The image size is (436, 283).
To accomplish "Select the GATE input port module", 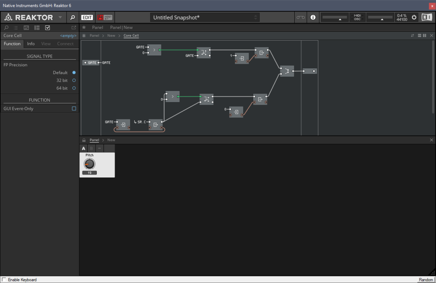I will tap(91, 62).
